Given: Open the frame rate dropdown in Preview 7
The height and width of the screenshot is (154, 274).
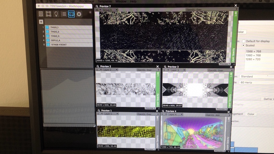Looking at the screenshot, I should coord(98,10).
